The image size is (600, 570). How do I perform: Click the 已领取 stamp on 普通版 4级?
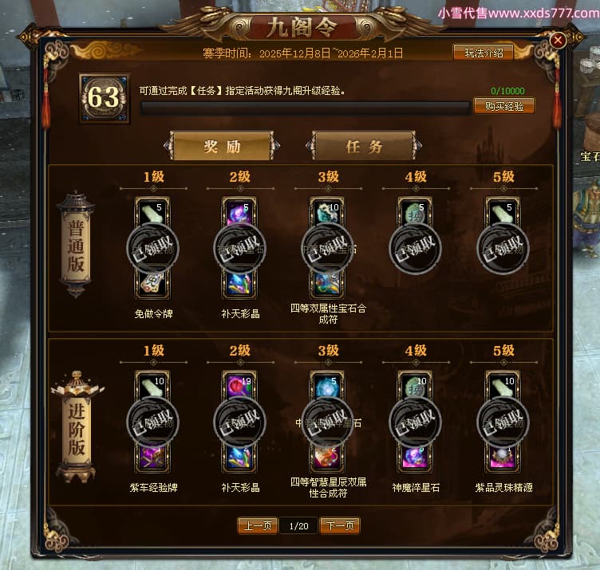[415, 248]
